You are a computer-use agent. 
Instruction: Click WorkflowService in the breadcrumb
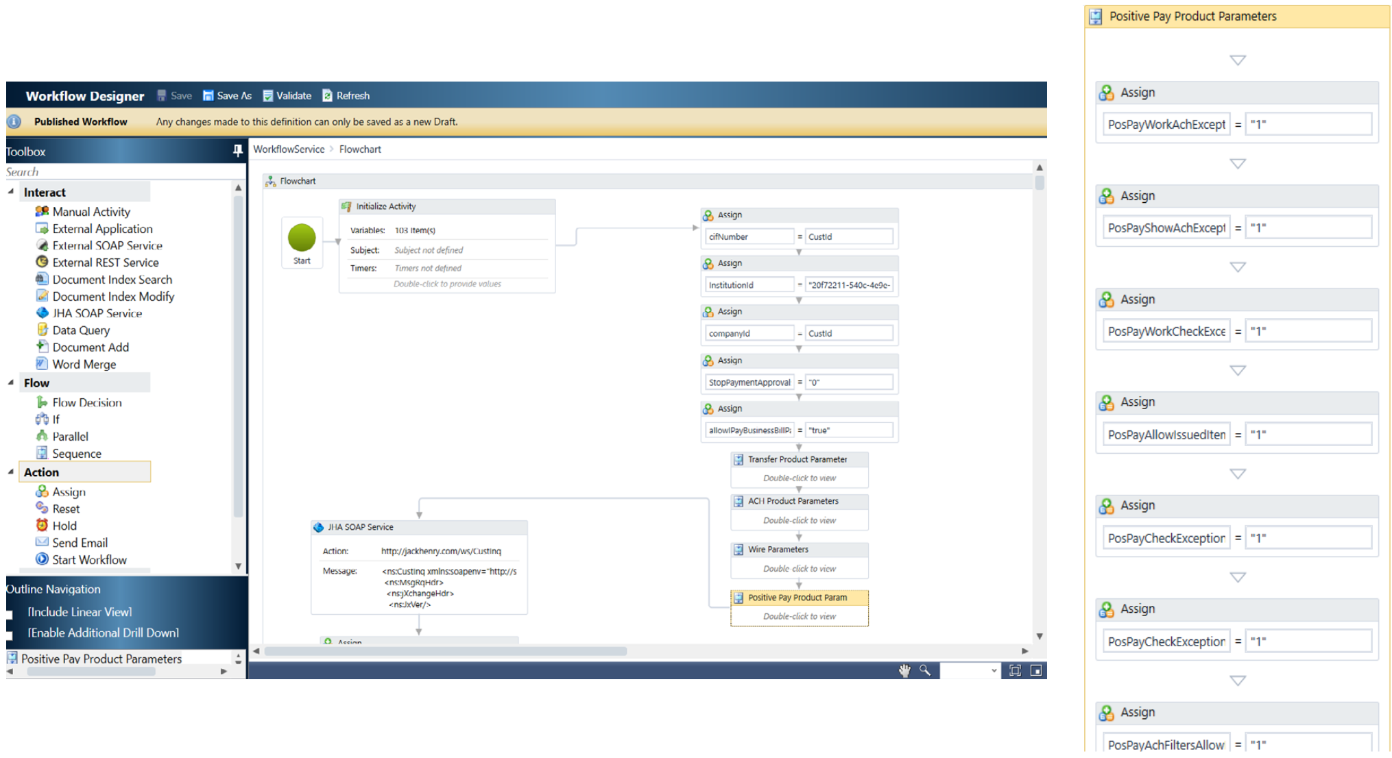[289, 149]
